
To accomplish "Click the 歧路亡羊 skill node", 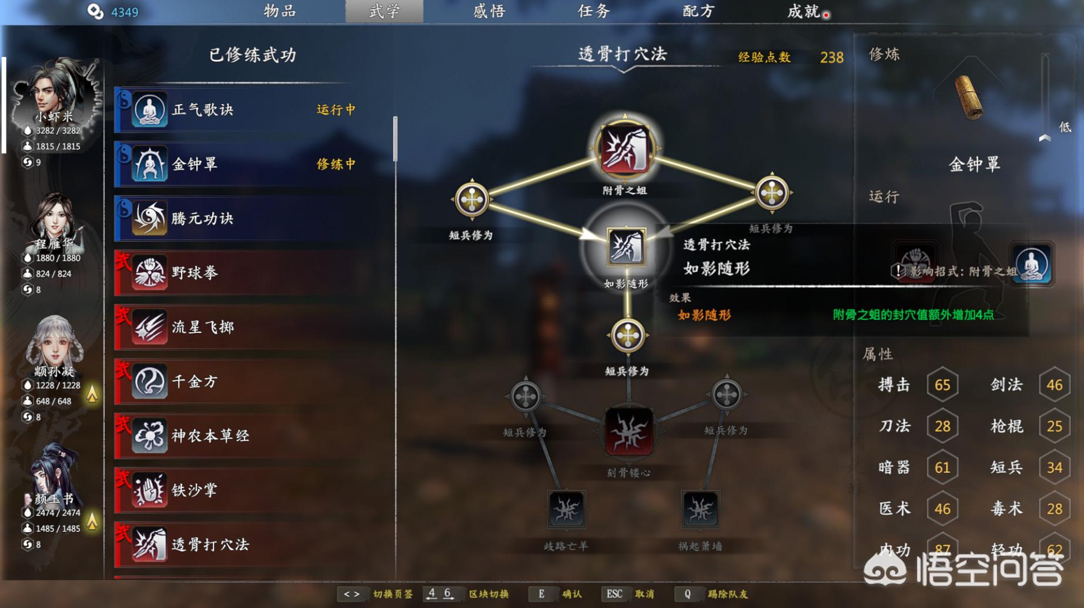I will 566,509.
